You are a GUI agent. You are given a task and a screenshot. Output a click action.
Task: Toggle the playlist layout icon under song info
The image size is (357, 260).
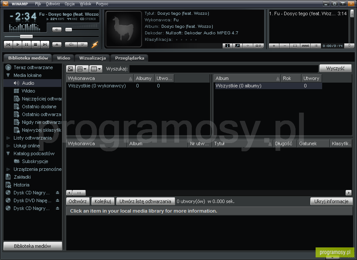tap(258, 46)
